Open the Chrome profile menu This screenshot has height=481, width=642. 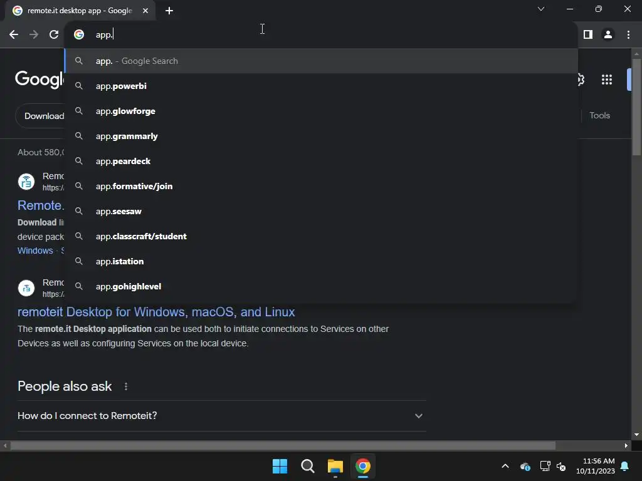tap(608, 35)
